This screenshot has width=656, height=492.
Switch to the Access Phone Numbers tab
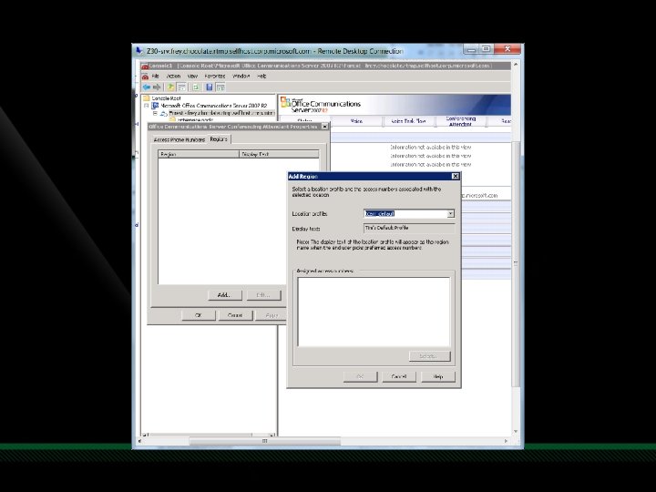179,139
